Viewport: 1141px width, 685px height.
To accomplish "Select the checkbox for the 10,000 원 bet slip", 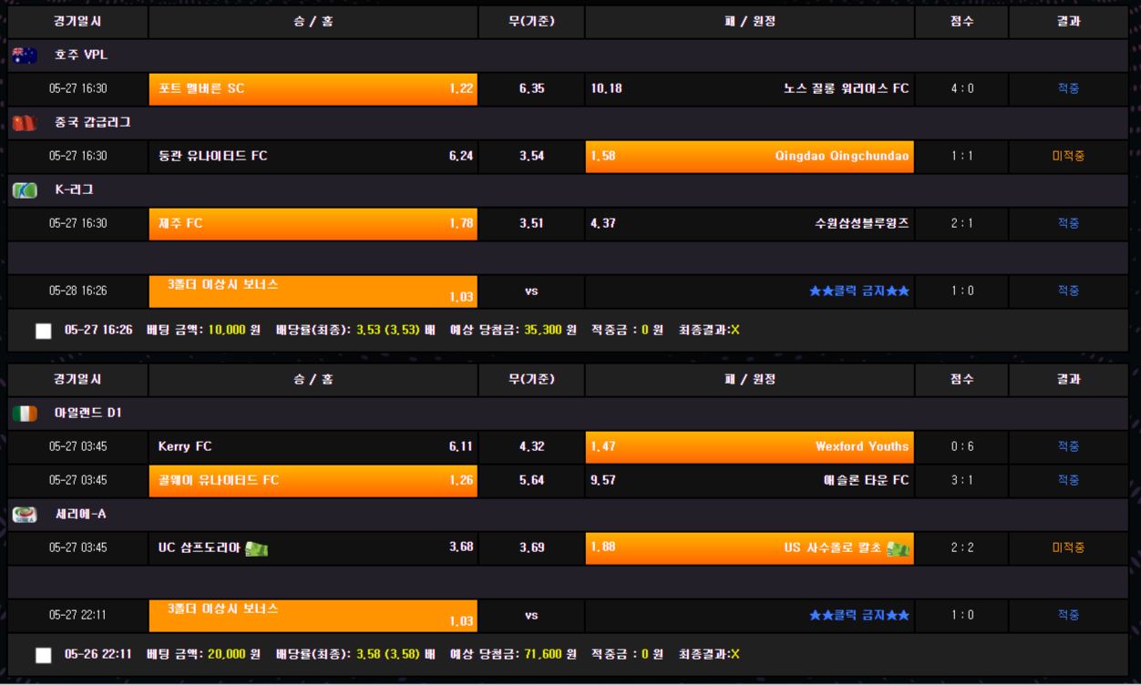I will (43, 331).
